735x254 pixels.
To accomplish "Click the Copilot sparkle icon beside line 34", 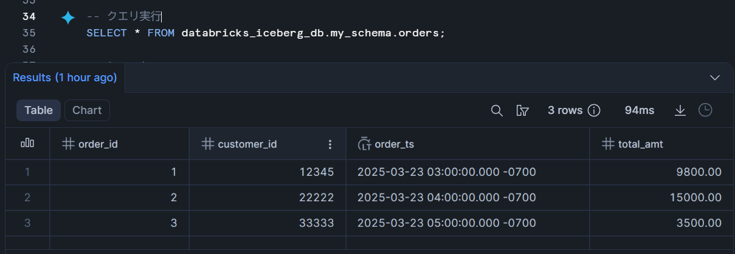I will [x=68, y=18].
